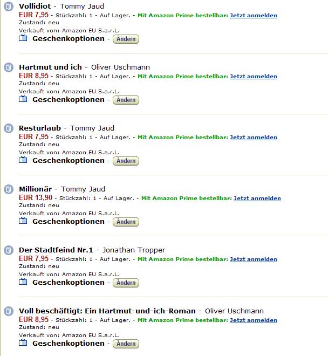The height and width of the screenshot is (356, 329).
Task: Click the book icon next to Hartmut und ich
Action: pyautogui.click(x=9, y=67)
